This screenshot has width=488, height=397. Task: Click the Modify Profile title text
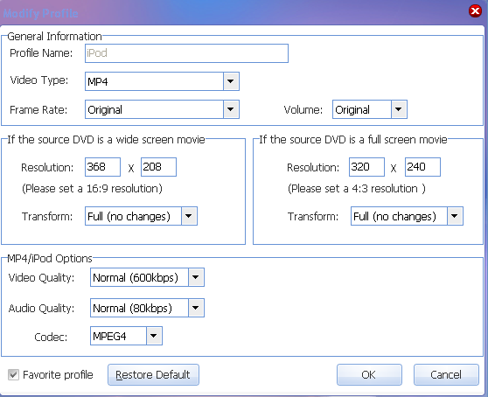[40, 13]
